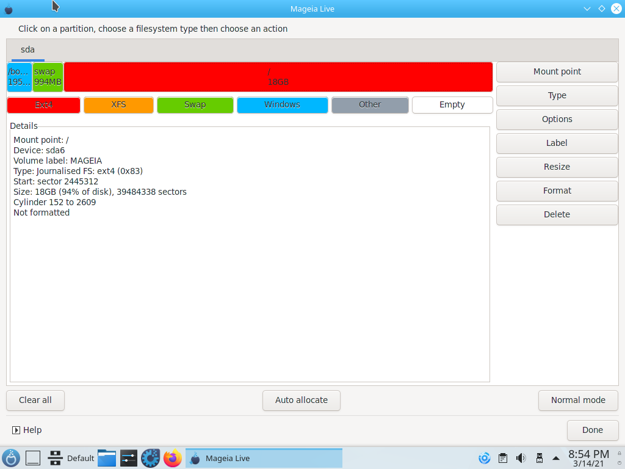Launch Mageia Control Center gear icon

[151, 458]
